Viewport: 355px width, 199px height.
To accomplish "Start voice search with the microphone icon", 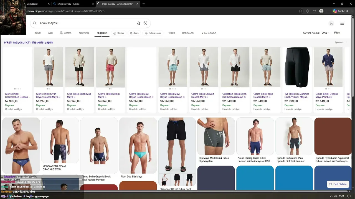I will pyautogui.click(x=139, y=23).
